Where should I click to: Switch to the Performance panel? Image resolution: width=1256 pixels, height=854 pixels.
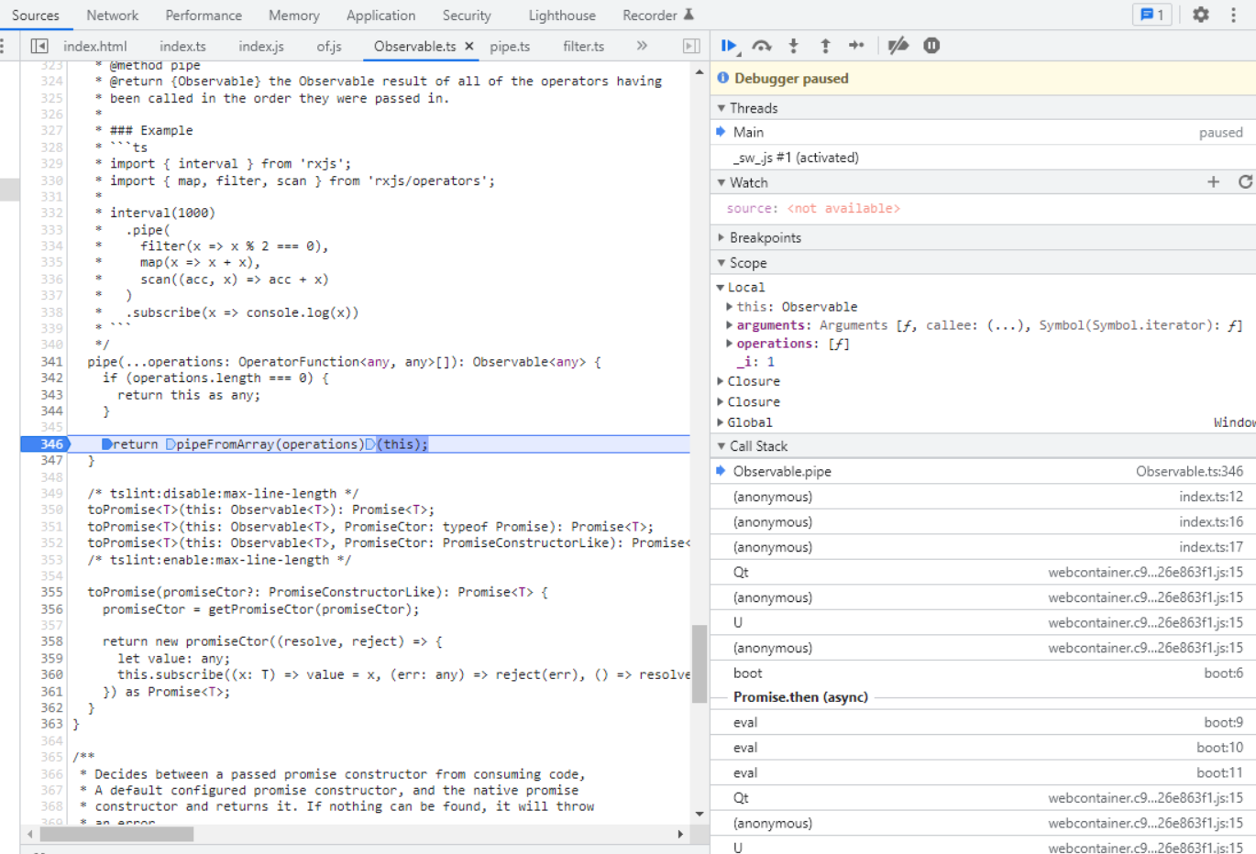(204, 16)
